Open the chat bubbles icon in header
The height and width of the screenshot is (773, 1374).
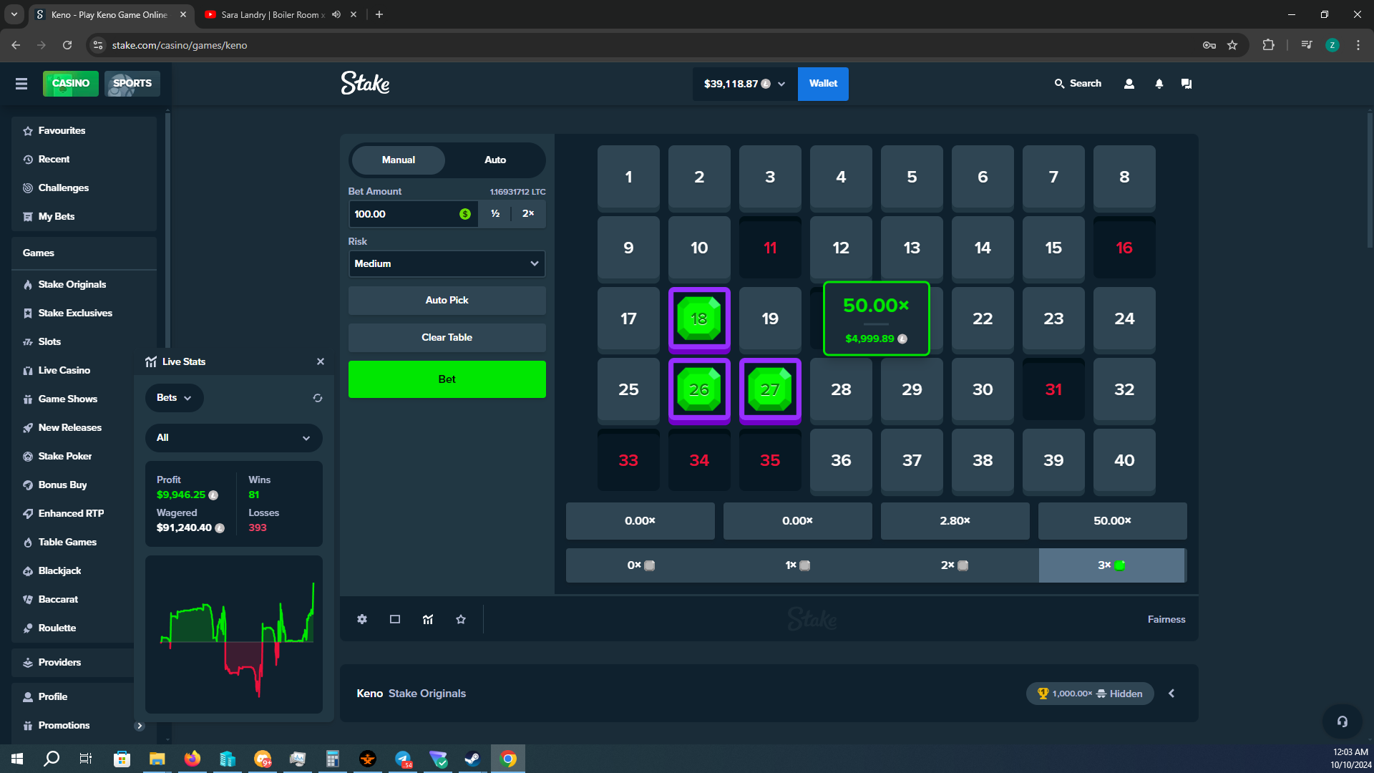click(1187, 84)
